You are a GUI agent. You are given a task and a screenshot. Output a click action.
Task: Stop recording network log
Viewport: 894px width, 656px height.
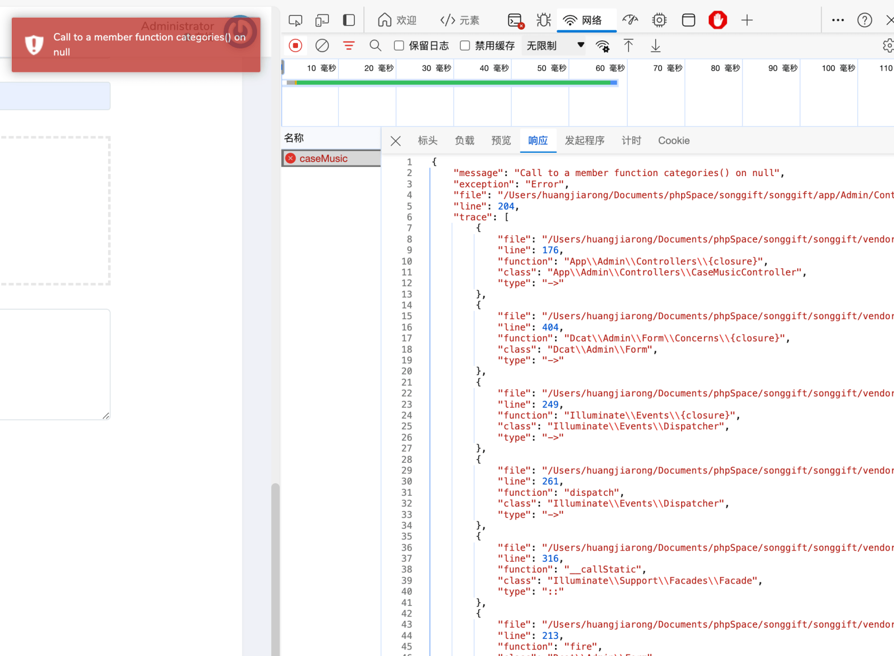(295, 46)
